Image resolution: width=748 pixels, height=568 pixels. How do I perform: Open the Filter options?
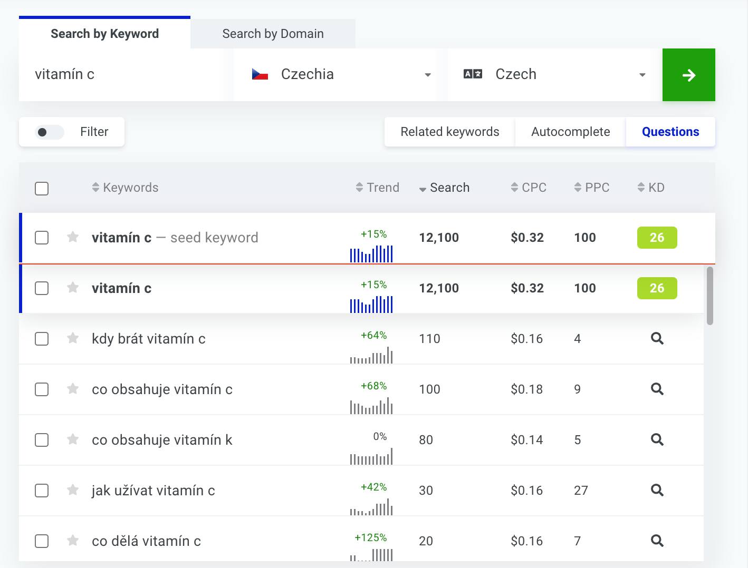click(x=72, y=132)
